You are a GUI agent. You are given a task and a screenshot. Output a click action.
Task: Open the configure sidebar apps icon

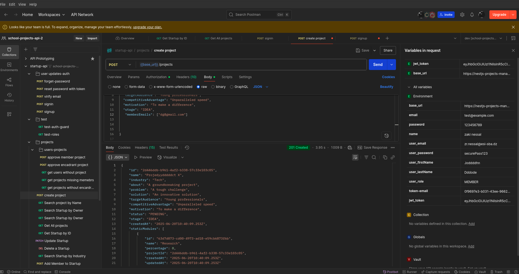tap(9, 114)
